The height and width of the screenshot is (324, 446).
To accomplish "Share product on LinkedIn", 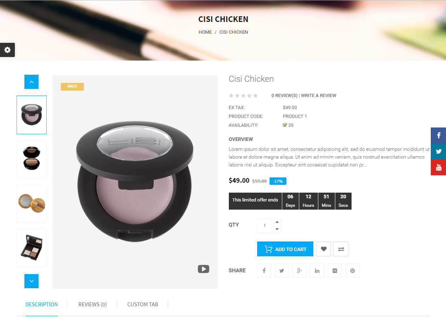I will (317, 271).
